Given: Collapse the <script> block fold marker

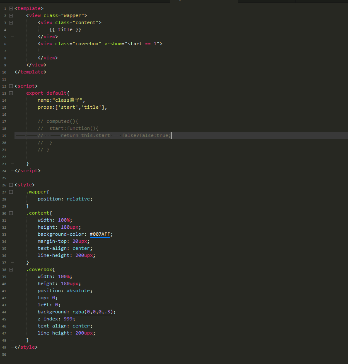Looking at the screenshot, I should click(x=11, y=86).
